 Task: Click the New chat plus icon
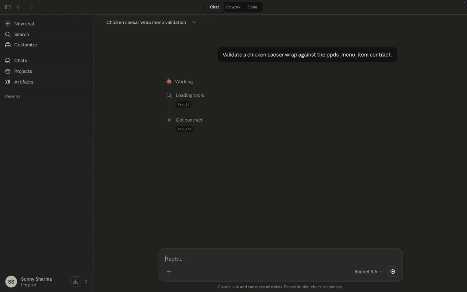tap(8, 24)
